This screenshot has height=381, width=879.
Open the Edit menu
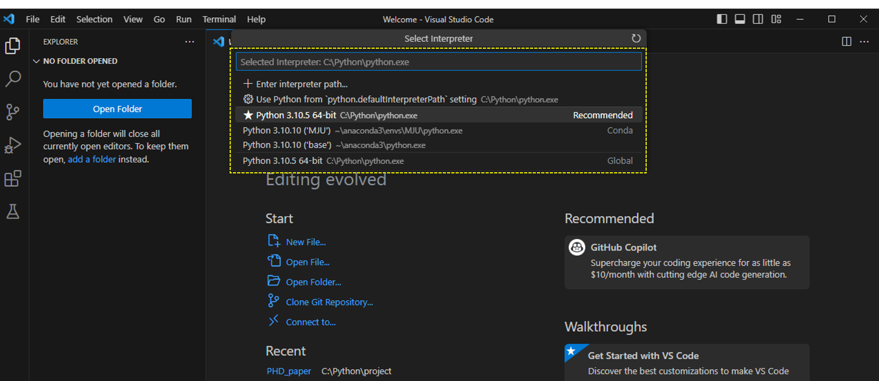pyautogui.click(x=58, y=19)
